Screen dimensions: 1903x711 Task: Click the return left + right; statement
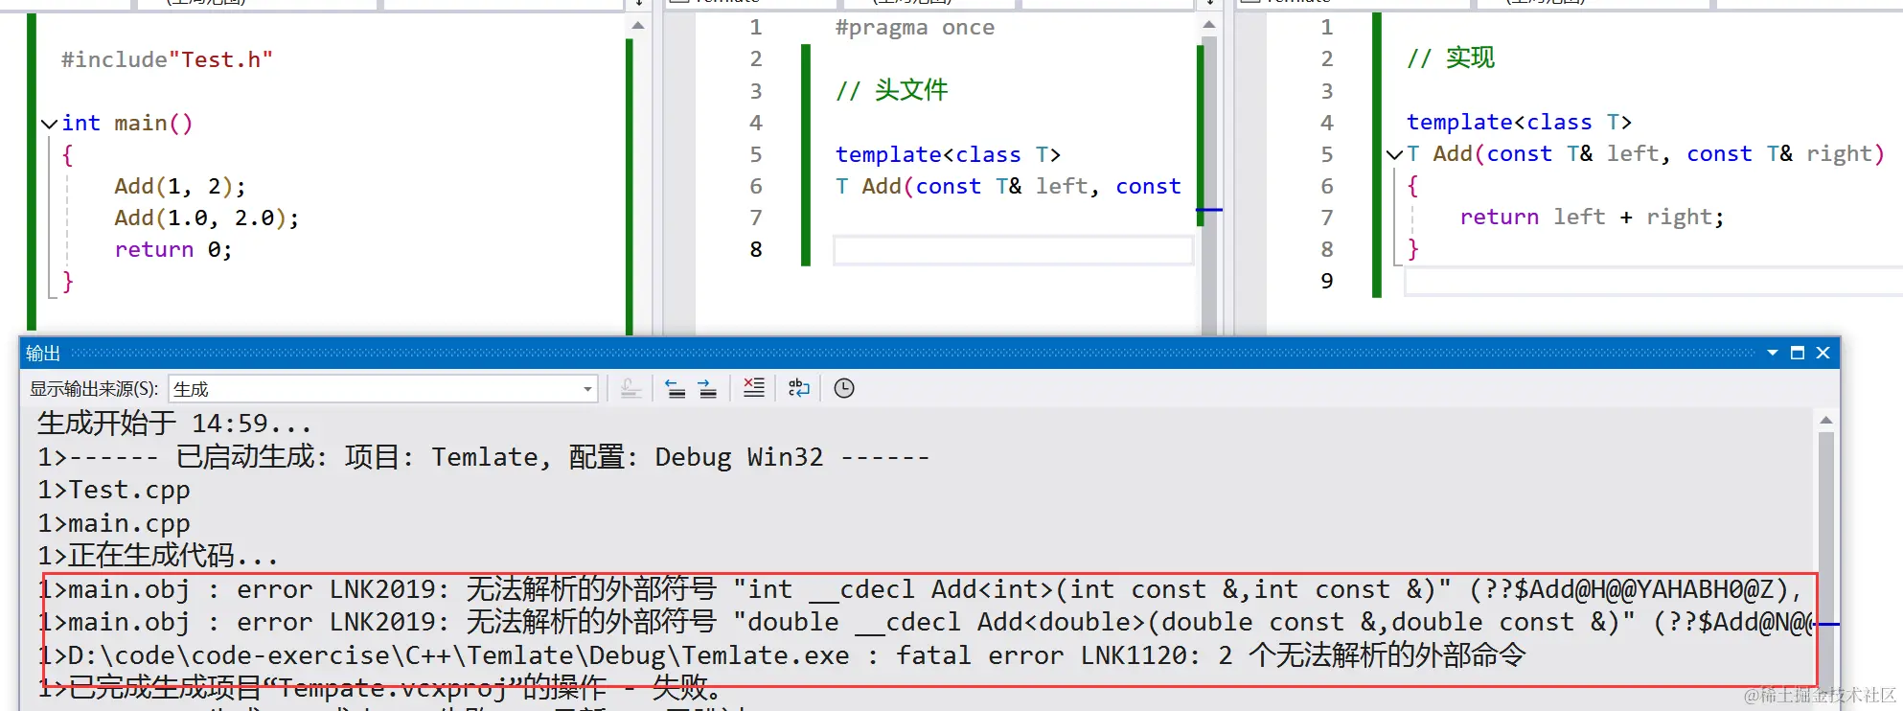1592,217
